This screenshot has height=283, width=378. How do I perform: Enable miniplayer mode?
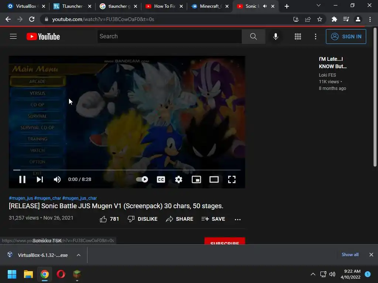tap(196, 179)
